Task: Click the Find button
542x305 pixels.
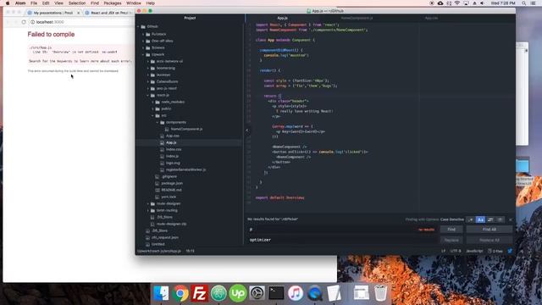Action: click(451, 230)
